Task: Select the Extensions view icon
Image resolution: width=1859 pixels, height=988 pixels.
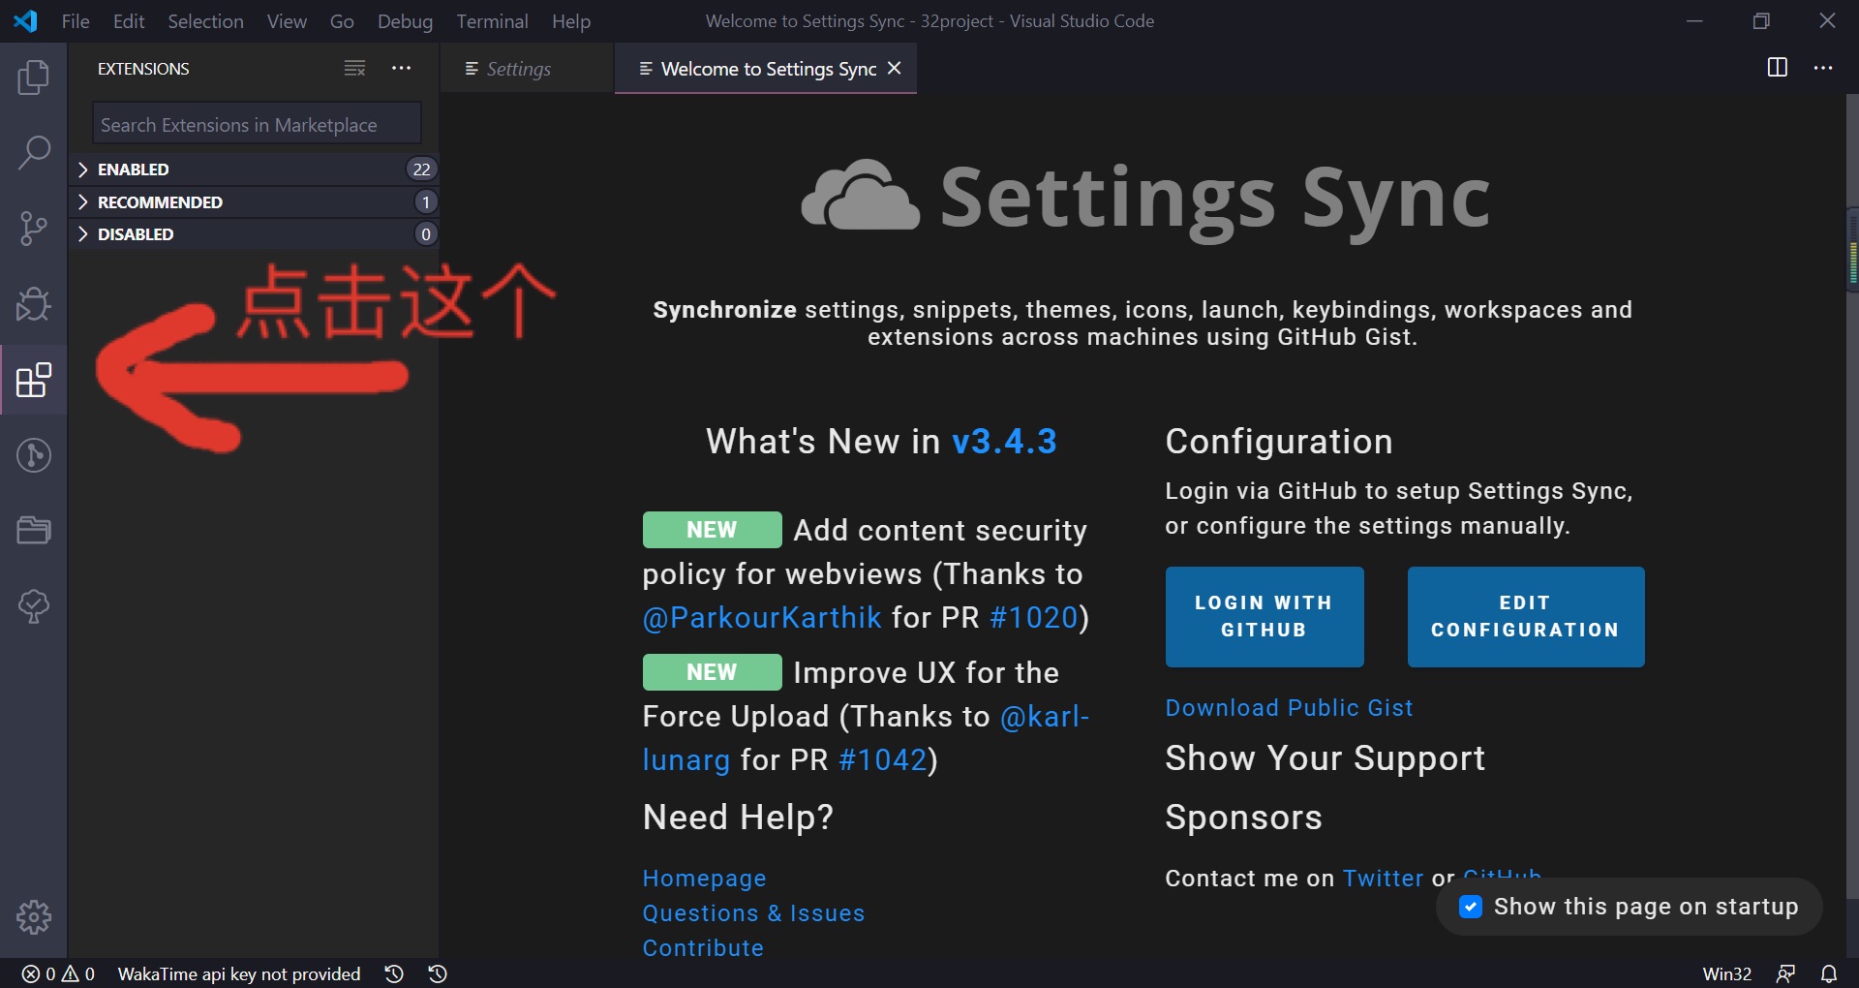Action: pos(34,380)
